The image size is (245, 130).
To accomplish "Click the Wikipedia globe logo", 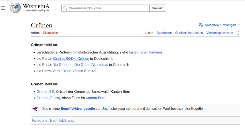I will pyautogui.click(x=15, y=8).
